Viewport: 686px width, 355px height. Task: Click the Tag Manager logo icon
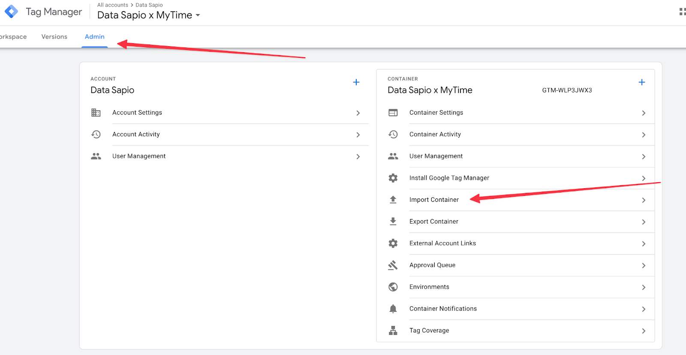coord(11,12)
